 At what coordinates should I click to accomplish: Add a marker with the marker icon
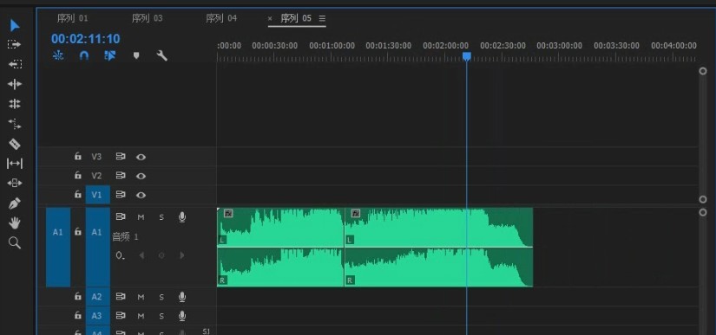click(x=136, y=55)
